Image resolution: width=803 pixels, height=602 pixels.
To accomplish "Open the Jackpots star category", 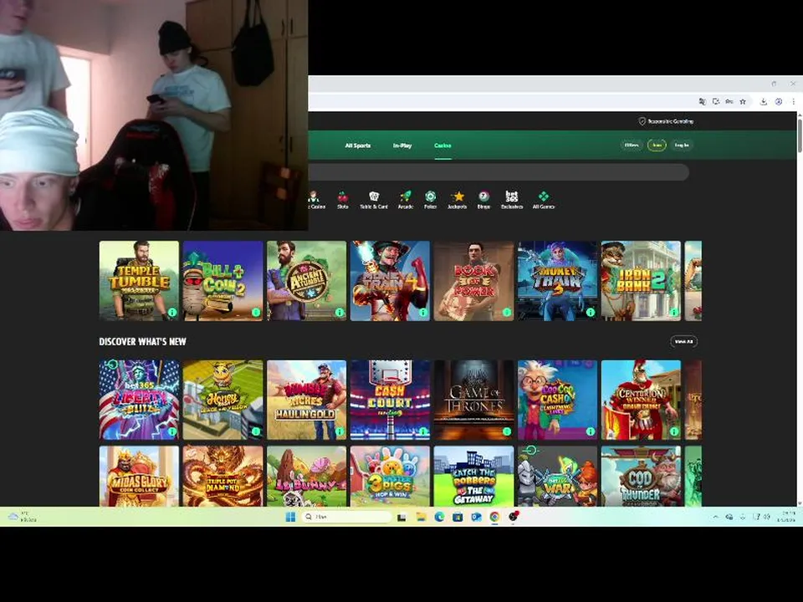I will pyautogui.click(x=458, y=200).
